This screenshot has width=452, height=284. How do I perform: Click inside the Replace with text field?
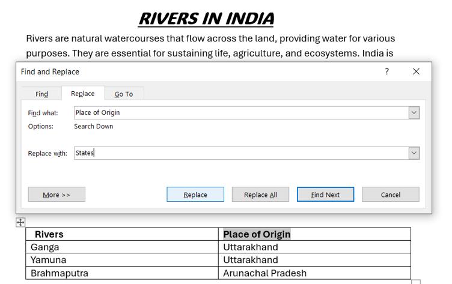click(240, 153)
